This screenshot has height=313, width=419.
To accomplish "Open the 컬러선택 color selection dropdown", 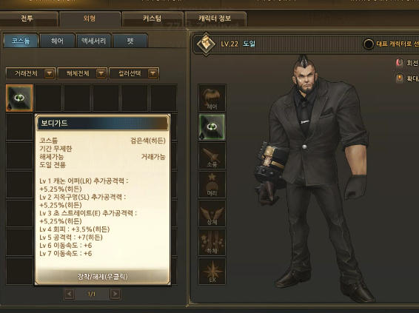I will tap(134, 73).
